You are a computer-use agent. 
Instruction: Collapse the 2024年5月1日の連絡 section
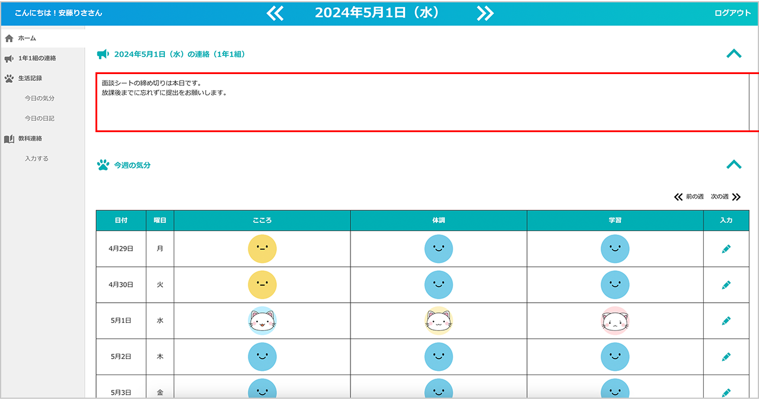tap(734, 54)
